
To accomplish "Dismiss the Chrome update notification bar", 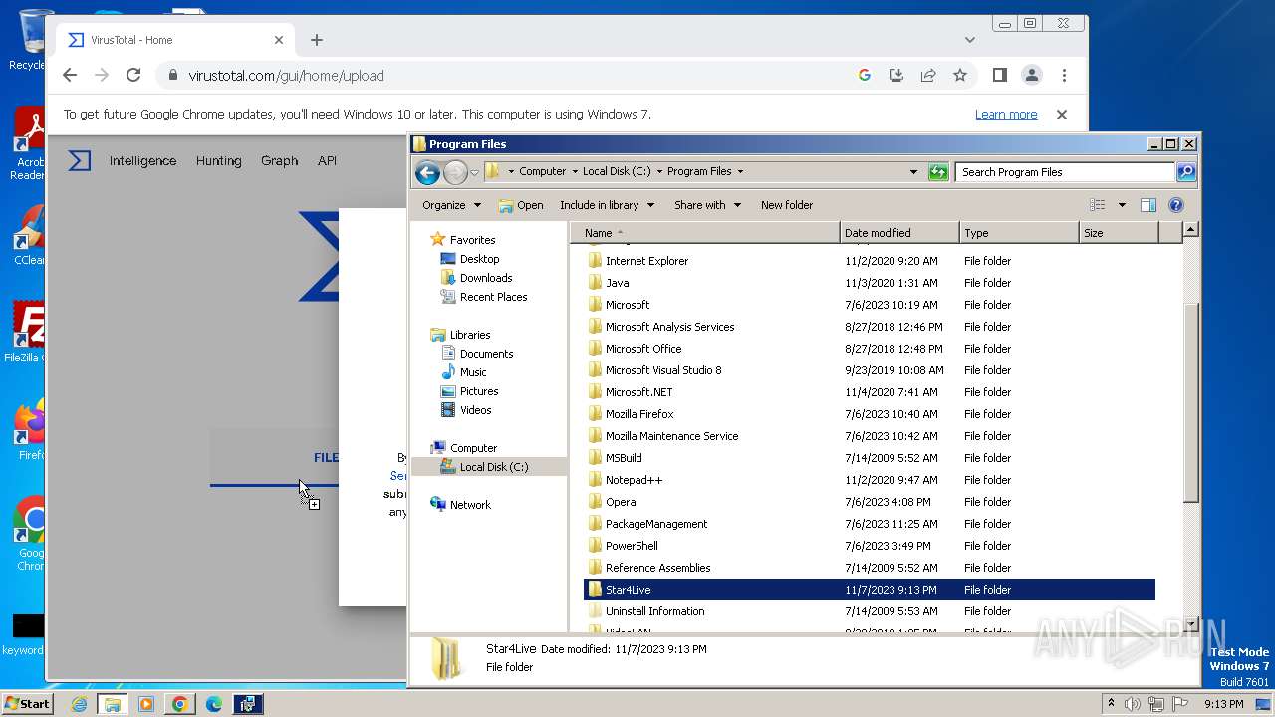I will pyautogui.click(x=1062, y=115).
